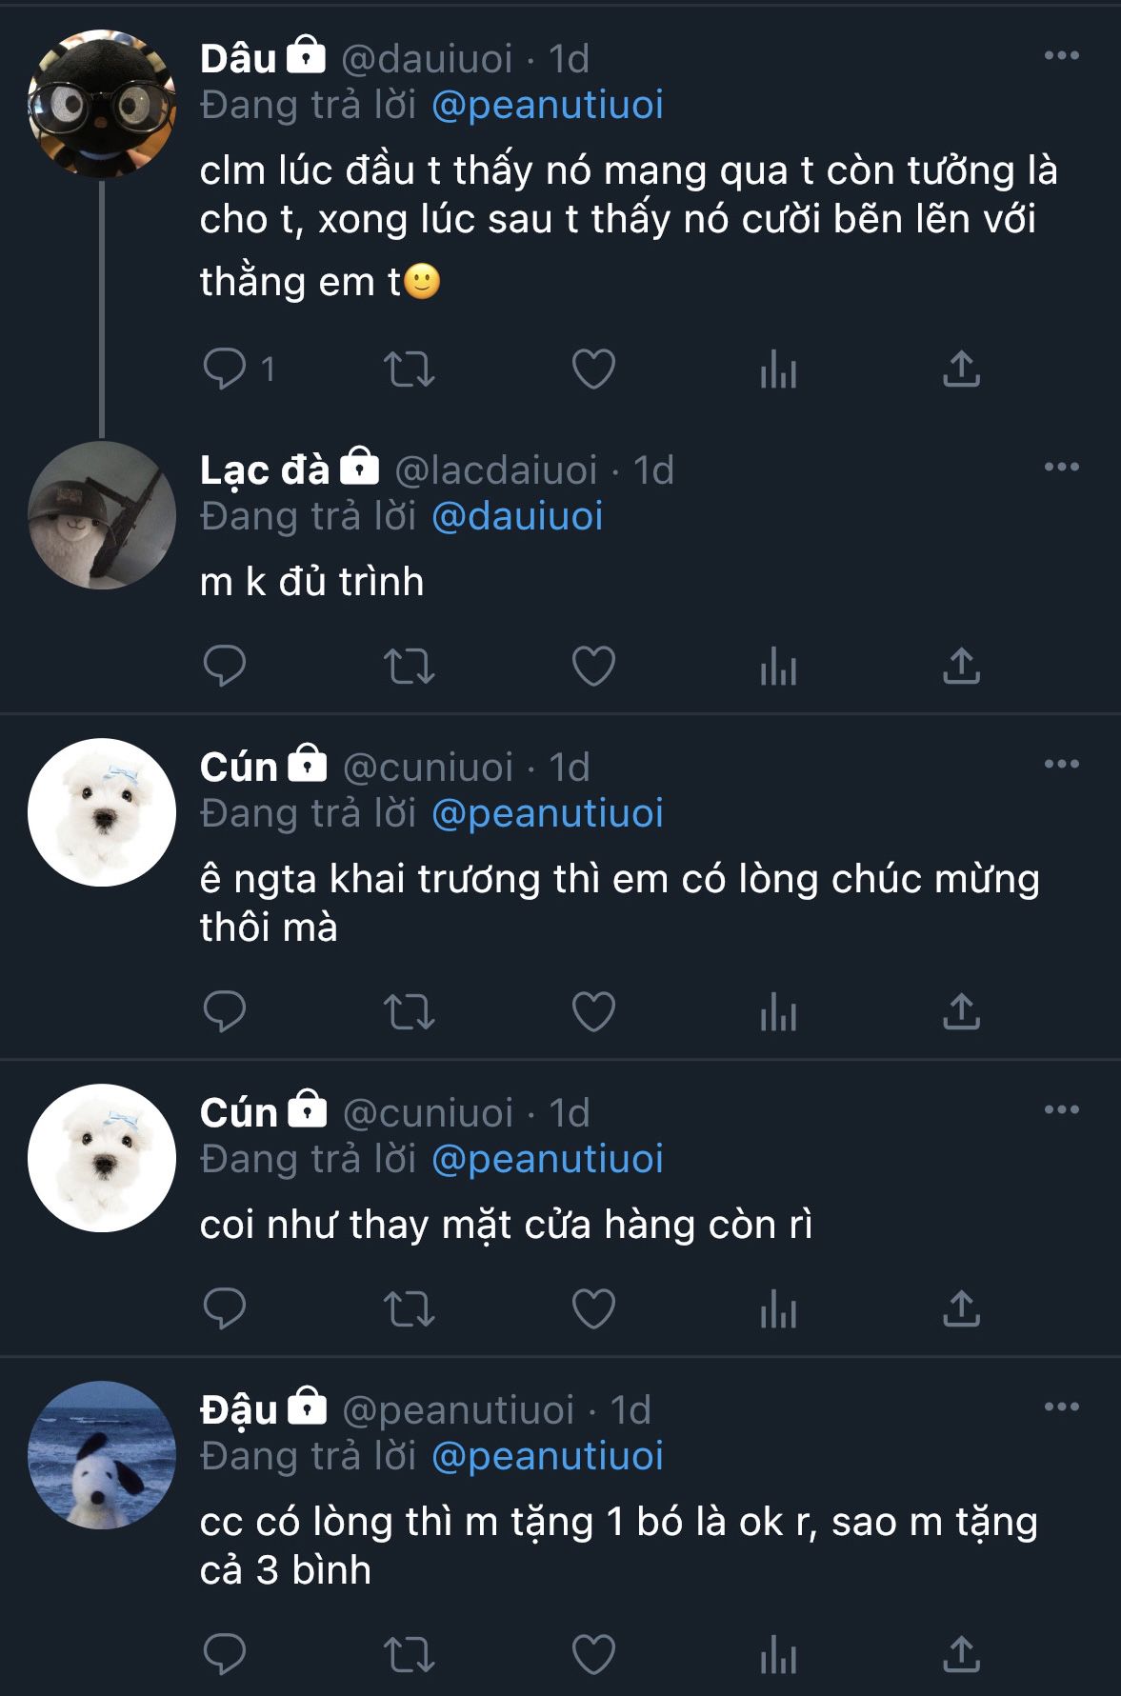Open Đậu's profile via display name

pyautogui.click(x=238, y=1409)
